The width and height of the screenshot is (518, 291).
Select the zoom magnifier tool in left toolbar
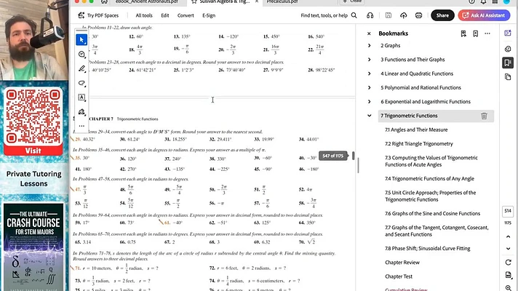tap(81, 55)
